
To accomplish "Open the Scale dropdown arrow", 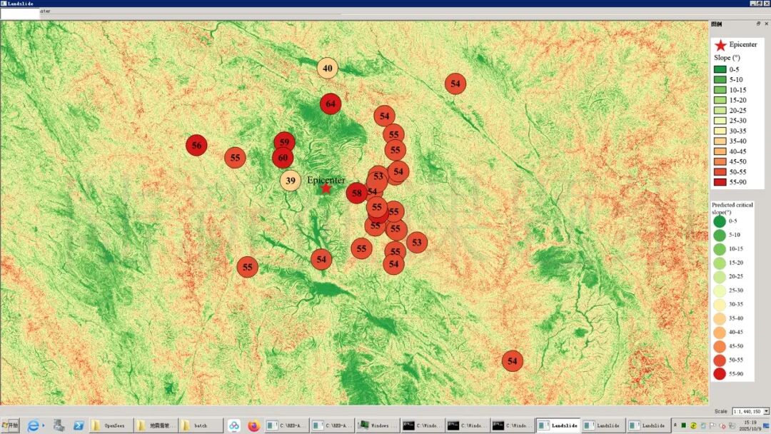I will point(766,411).
